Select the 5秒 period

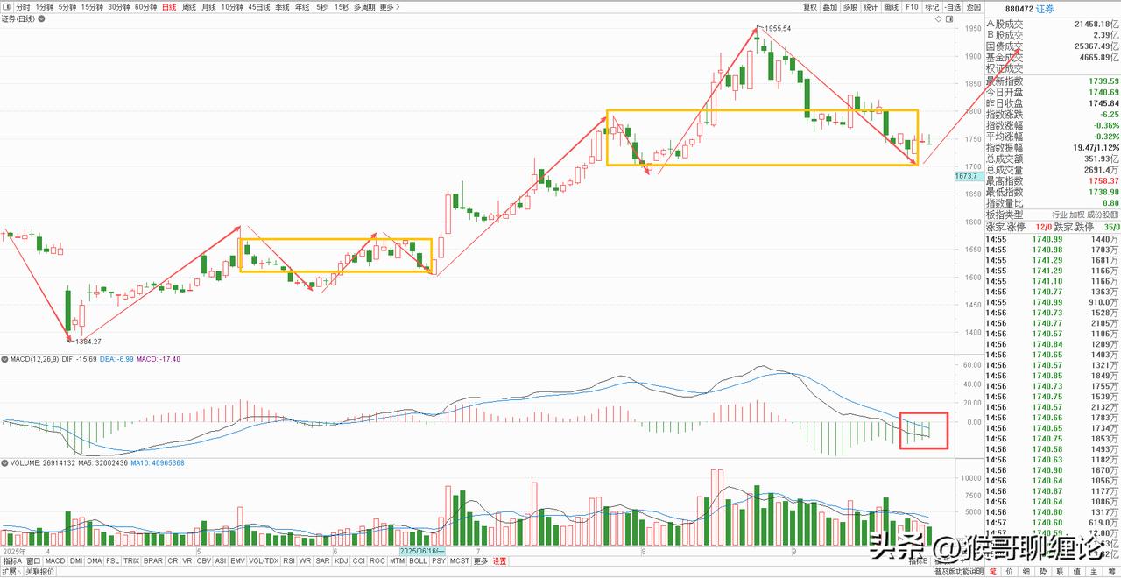(x=321, y=7)
